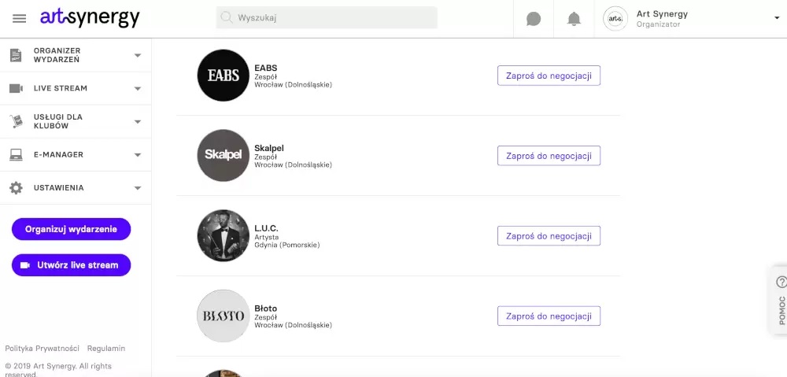
Task: Click the Live Stream camera icon
Action: point(16,88)
